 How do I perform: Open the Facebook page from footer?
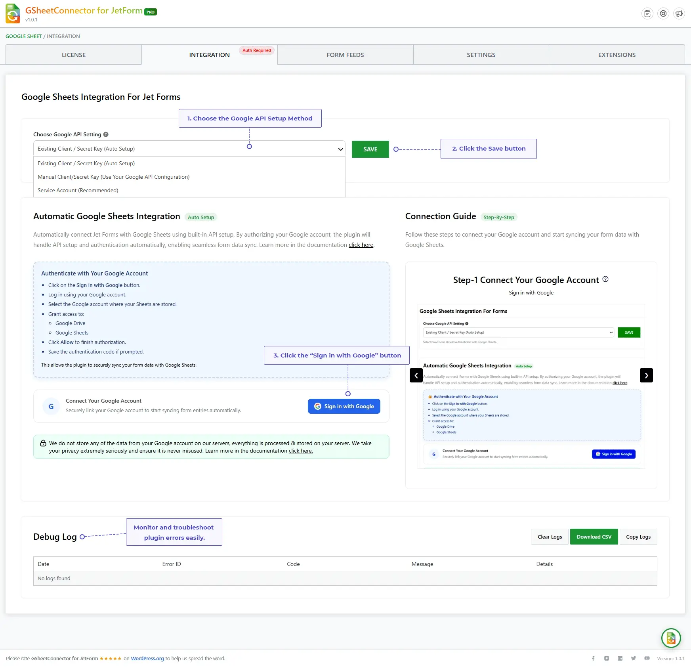point(593,658)
